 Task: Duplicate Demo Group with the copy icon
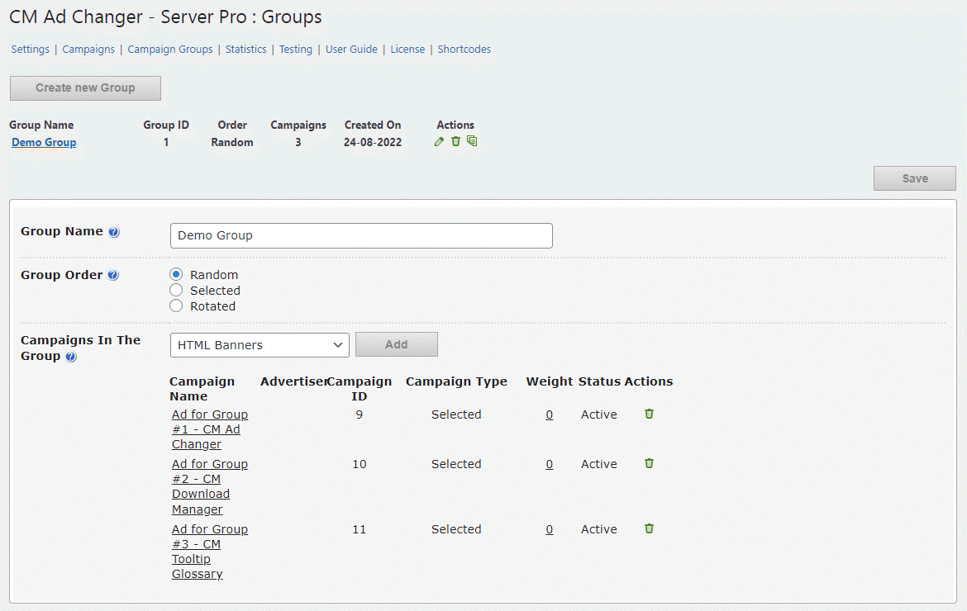[x=472, y=141]
